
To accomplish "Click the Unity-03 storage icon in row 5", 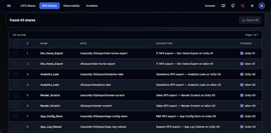I will point(242,95).
